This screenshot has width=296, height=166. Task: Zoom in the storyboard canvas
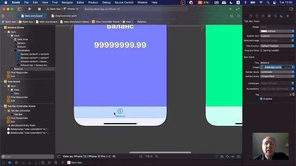157,156
